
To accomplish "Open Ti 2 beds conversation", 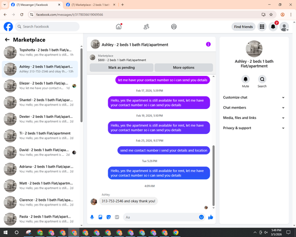I will (x=40, y=136).
